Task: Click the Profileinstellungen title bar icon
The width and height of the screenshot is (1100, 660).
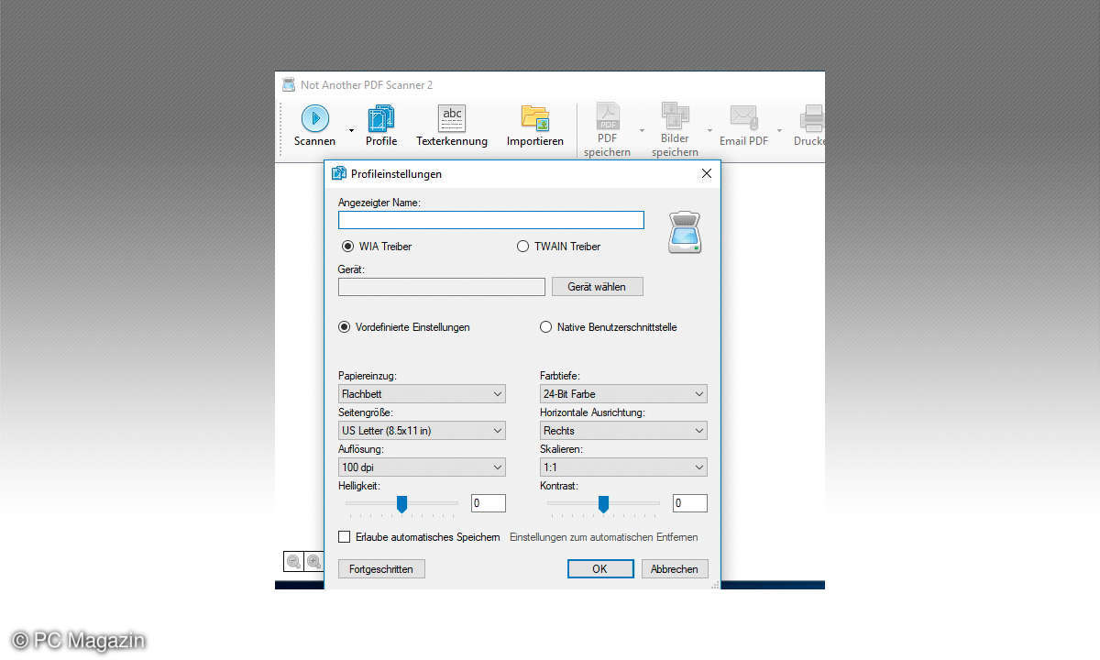Action: (339, 173)
